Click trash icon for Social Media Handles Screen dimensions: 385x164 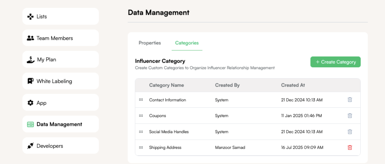coord(350,132)
